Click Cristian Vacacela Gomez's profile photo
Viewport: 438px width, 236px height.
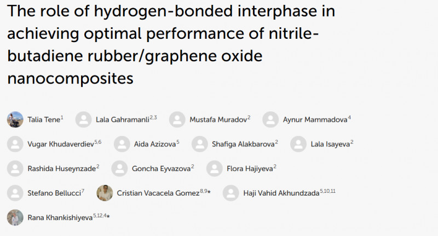coord(105,193)
